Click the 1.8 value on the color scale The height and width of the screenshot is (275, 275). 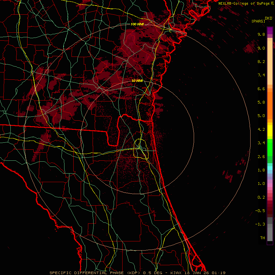[261, 170]
